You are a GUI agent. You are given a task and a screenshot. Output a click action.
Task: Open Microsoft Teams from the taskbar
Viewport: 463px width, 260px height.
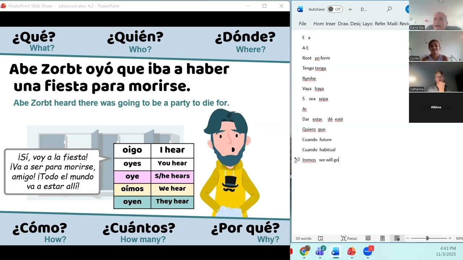320,251
